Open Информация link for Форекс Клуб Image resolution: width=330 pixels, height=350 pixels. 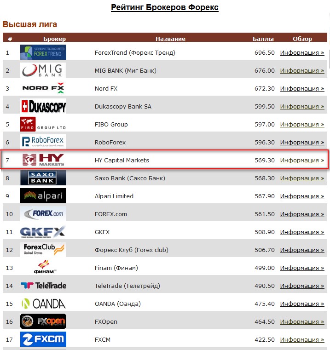point(302,250)
